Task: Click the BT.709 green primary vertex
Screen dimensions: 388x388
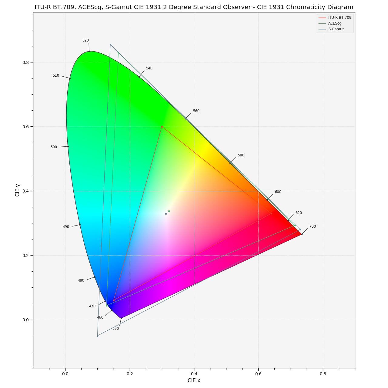Action: pyautogui.click(x=162, y=126)
